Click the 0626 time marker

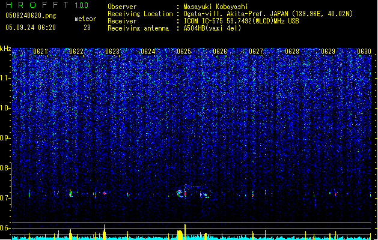(220, 52)
